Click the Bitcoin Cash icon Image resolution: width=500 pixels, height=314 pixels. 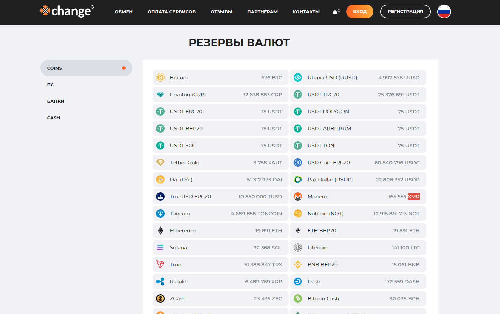pyautogui.click(x=298, y=299)
